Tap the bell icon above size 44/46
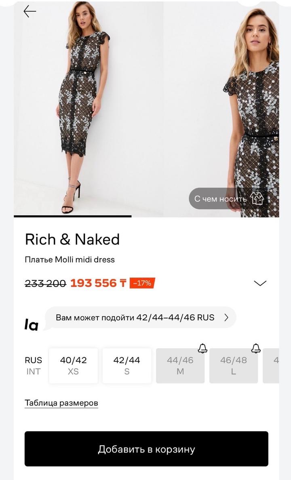Screen dimensions: 291x480 [202, 348]
